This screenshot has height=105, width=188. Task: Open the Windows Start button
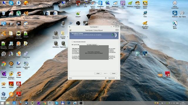[x=2, y=103]
